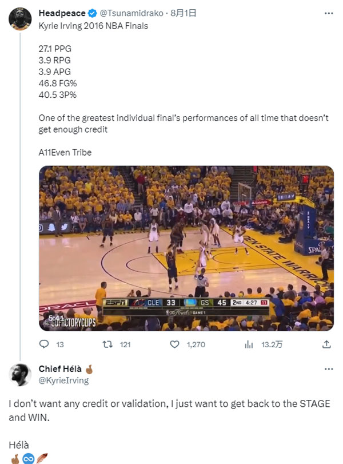The image size is (343, 464).
Task: View tweet analytics bar chart icon
Action: [249, 344]
